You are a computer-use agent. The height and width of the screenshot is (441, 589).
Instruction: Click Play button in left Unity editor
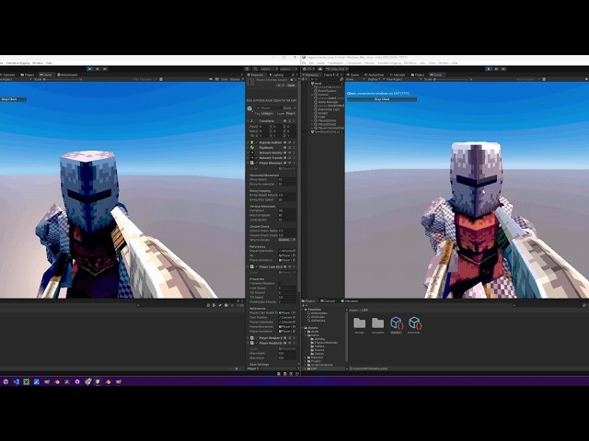(90, 69)
